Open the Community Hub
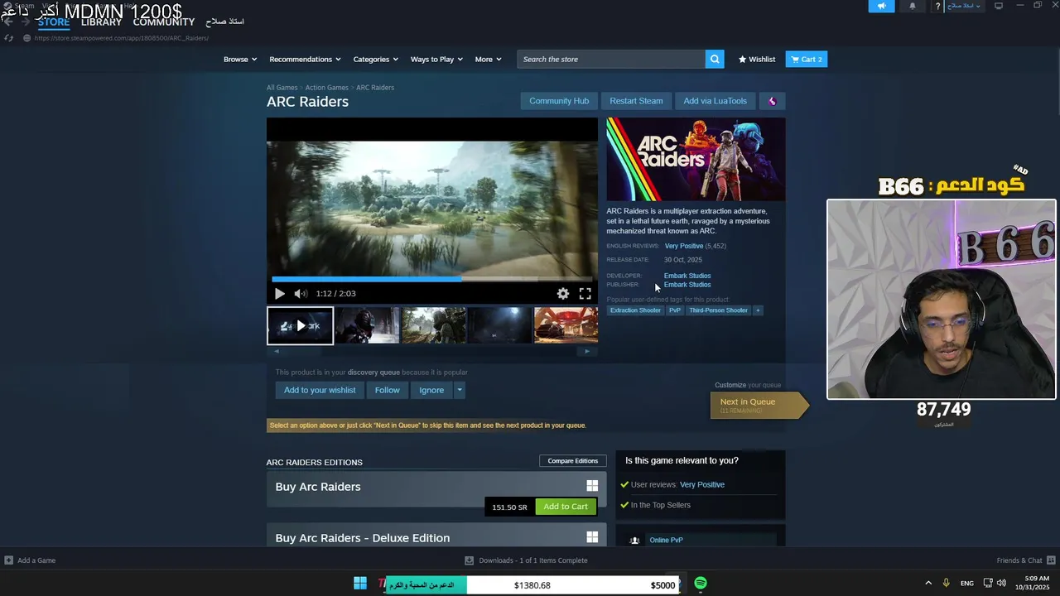The width and height of the screenshot is (1060, 596). [x=559, y=101]
